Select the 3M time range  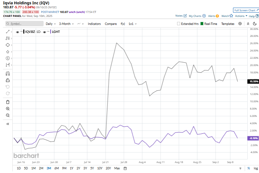pos(49,168)
